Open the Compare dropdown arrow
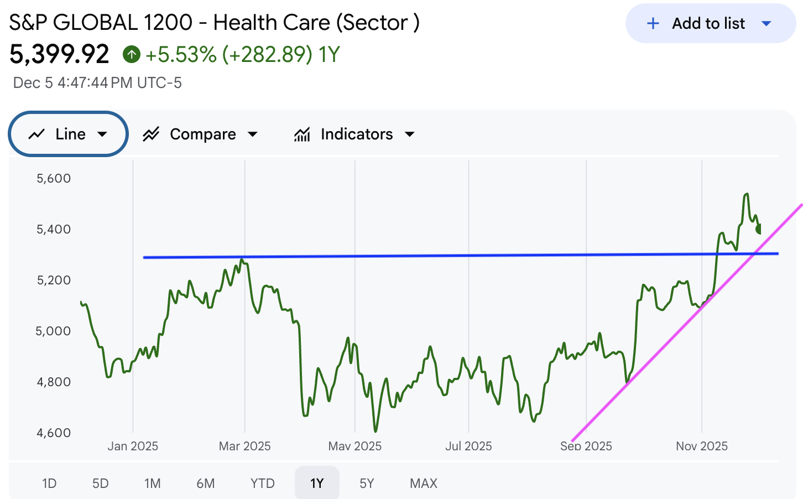Image resolution: width=803 pixels, height=499 pixels. point(253,134)
